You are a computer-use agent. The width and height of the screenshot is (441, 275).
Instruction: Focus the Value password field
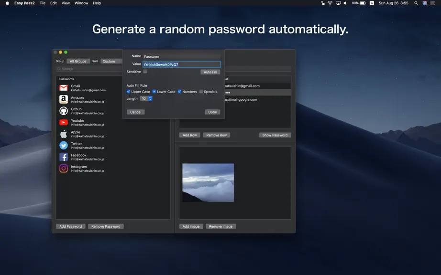click(182, 64)
